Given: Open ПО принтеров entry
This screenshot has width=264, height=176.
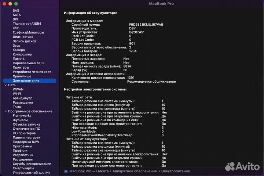Looking at the screenshot, I should click(x=24, y=133).
